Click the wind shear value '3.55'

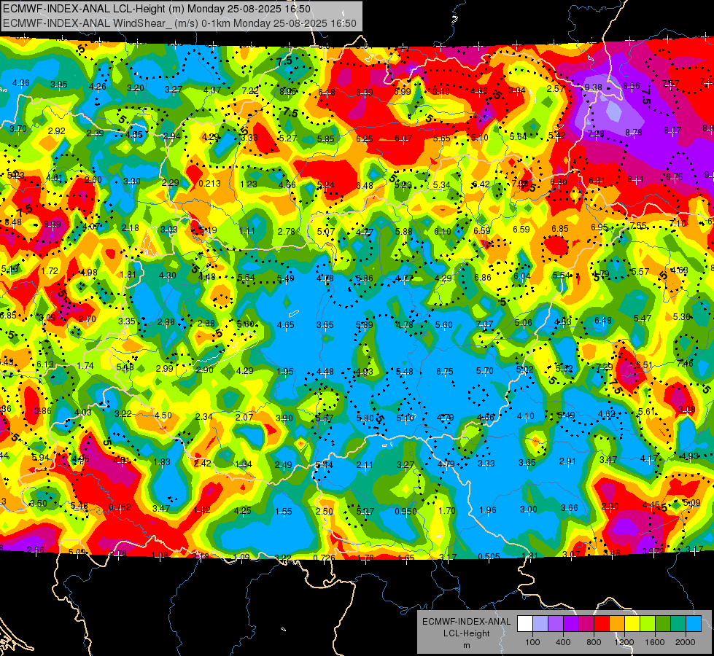325,325
